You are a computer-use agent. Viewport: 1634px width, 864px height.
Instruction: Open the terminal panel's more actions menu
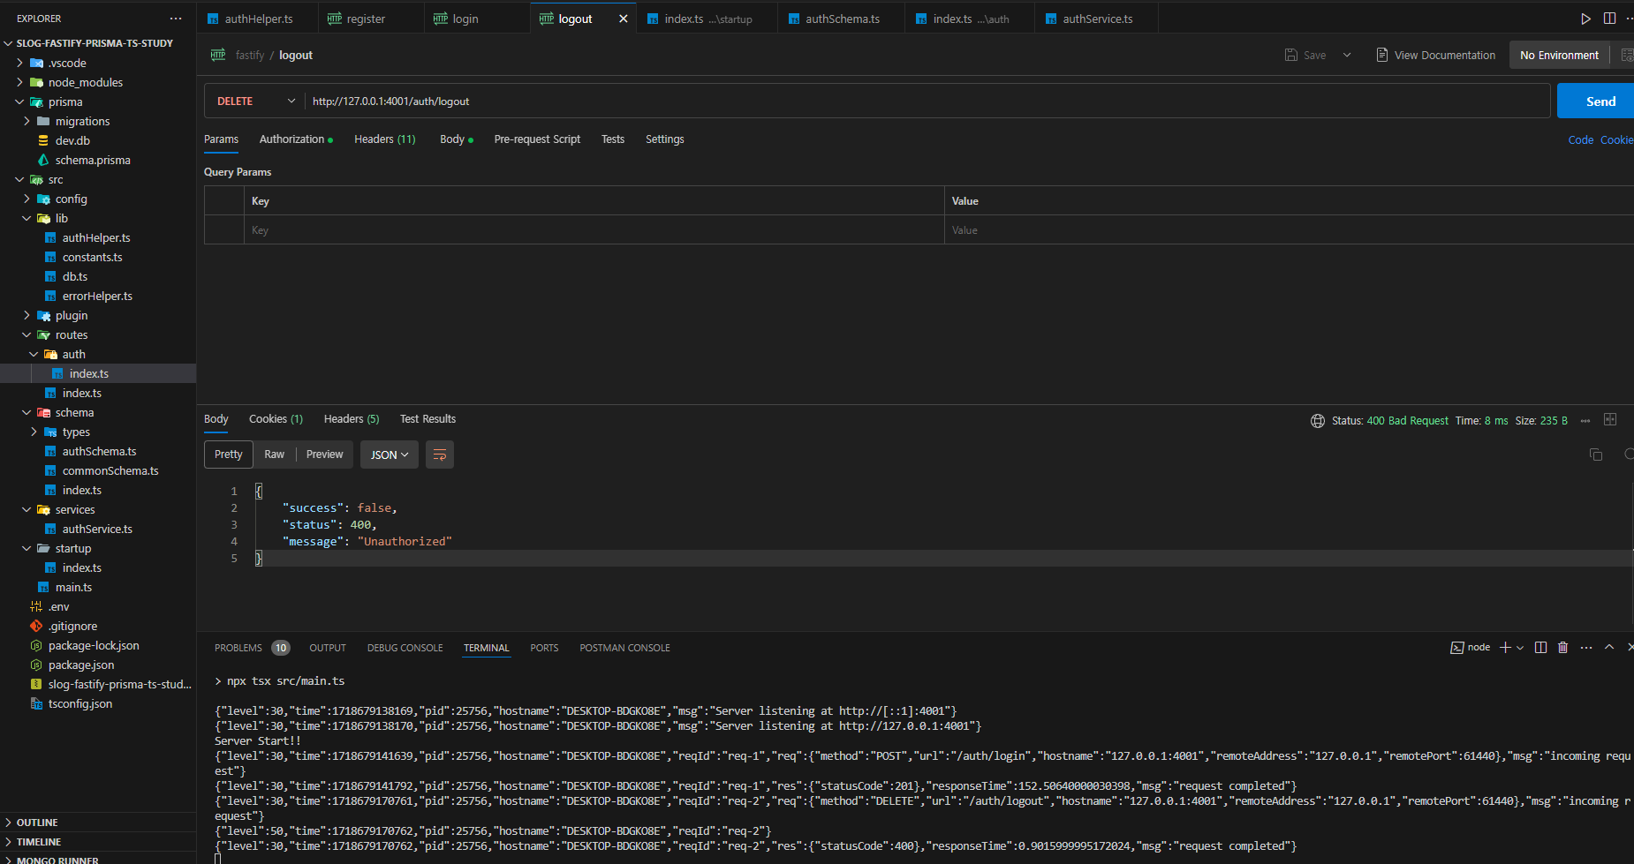1586,648
